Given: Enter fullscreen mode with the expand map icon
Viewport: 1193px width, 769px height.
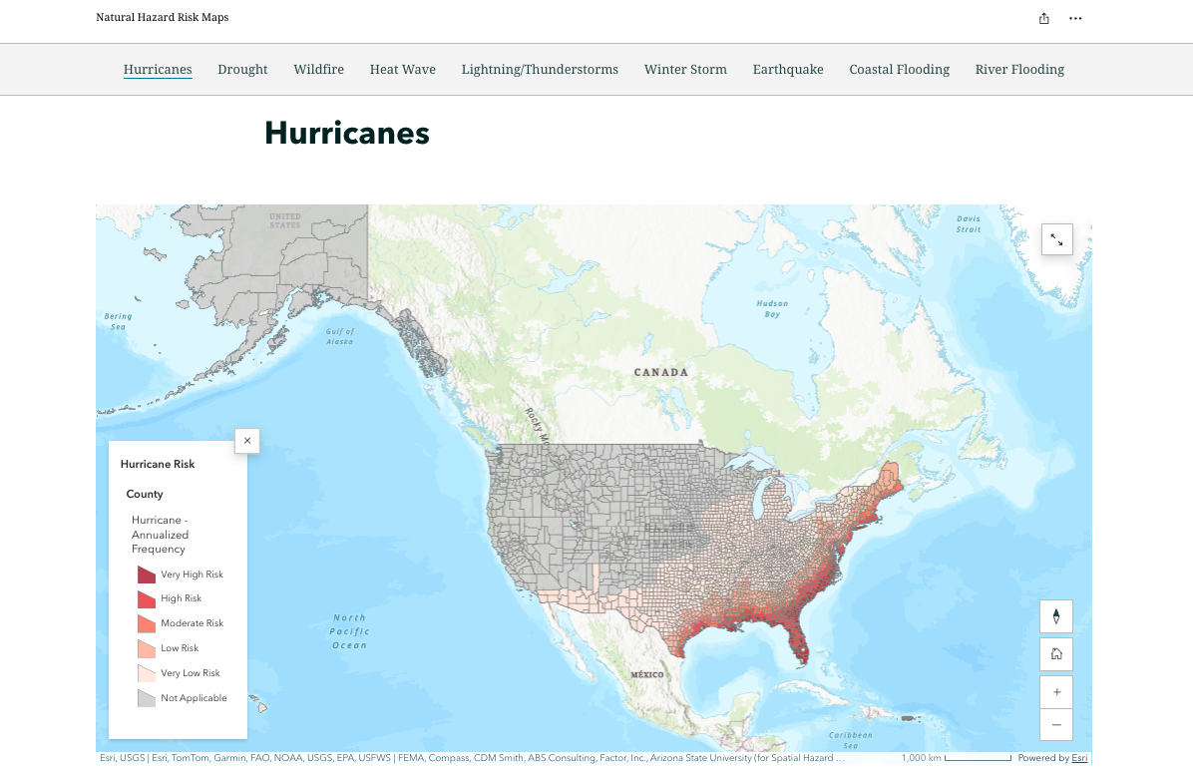Looking at the screenshot, I should pyautogui.click(x=1056, y=239).
